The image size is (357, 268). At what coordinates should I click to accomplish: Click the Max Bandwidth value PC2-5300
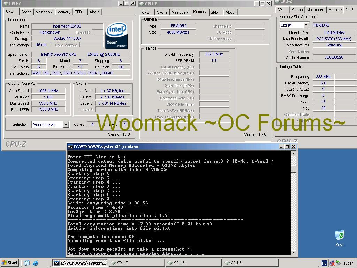[334, 39]
